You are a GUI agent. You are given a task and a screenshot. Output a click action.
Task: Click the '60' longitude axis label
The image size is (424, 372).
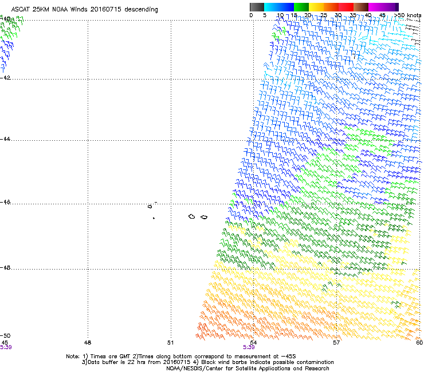pos(419,343)
